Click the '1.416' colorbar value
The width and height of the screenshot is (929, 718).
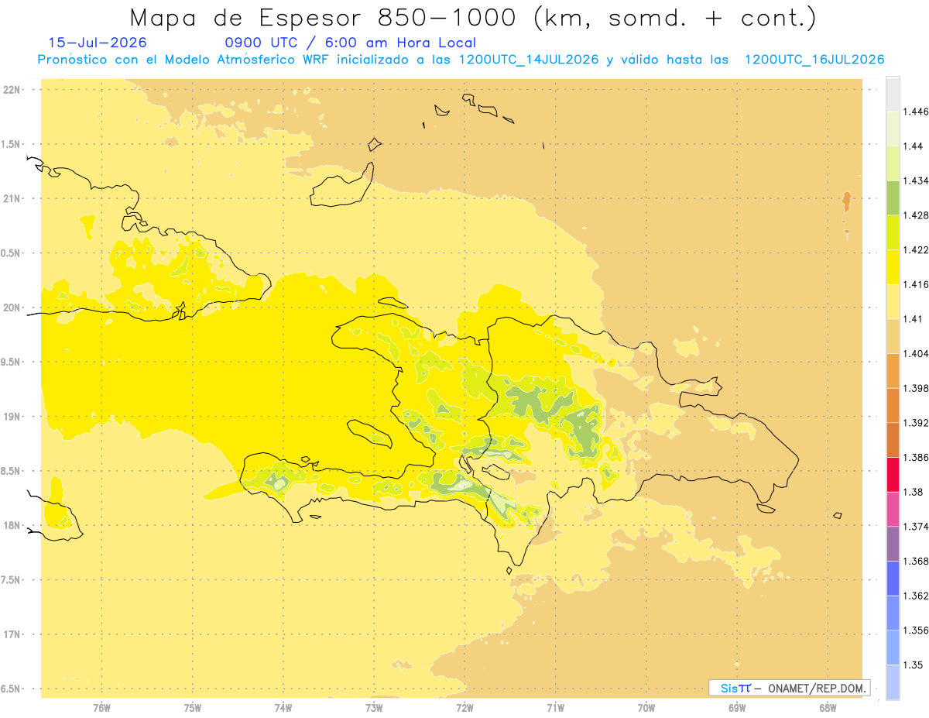(x=917, y=284)
